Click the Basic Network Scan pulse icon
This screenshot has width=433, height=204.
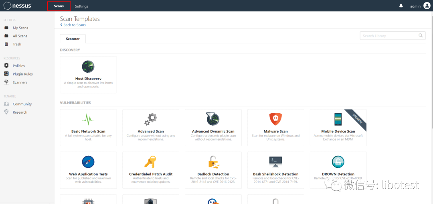(x=88, y=119)
